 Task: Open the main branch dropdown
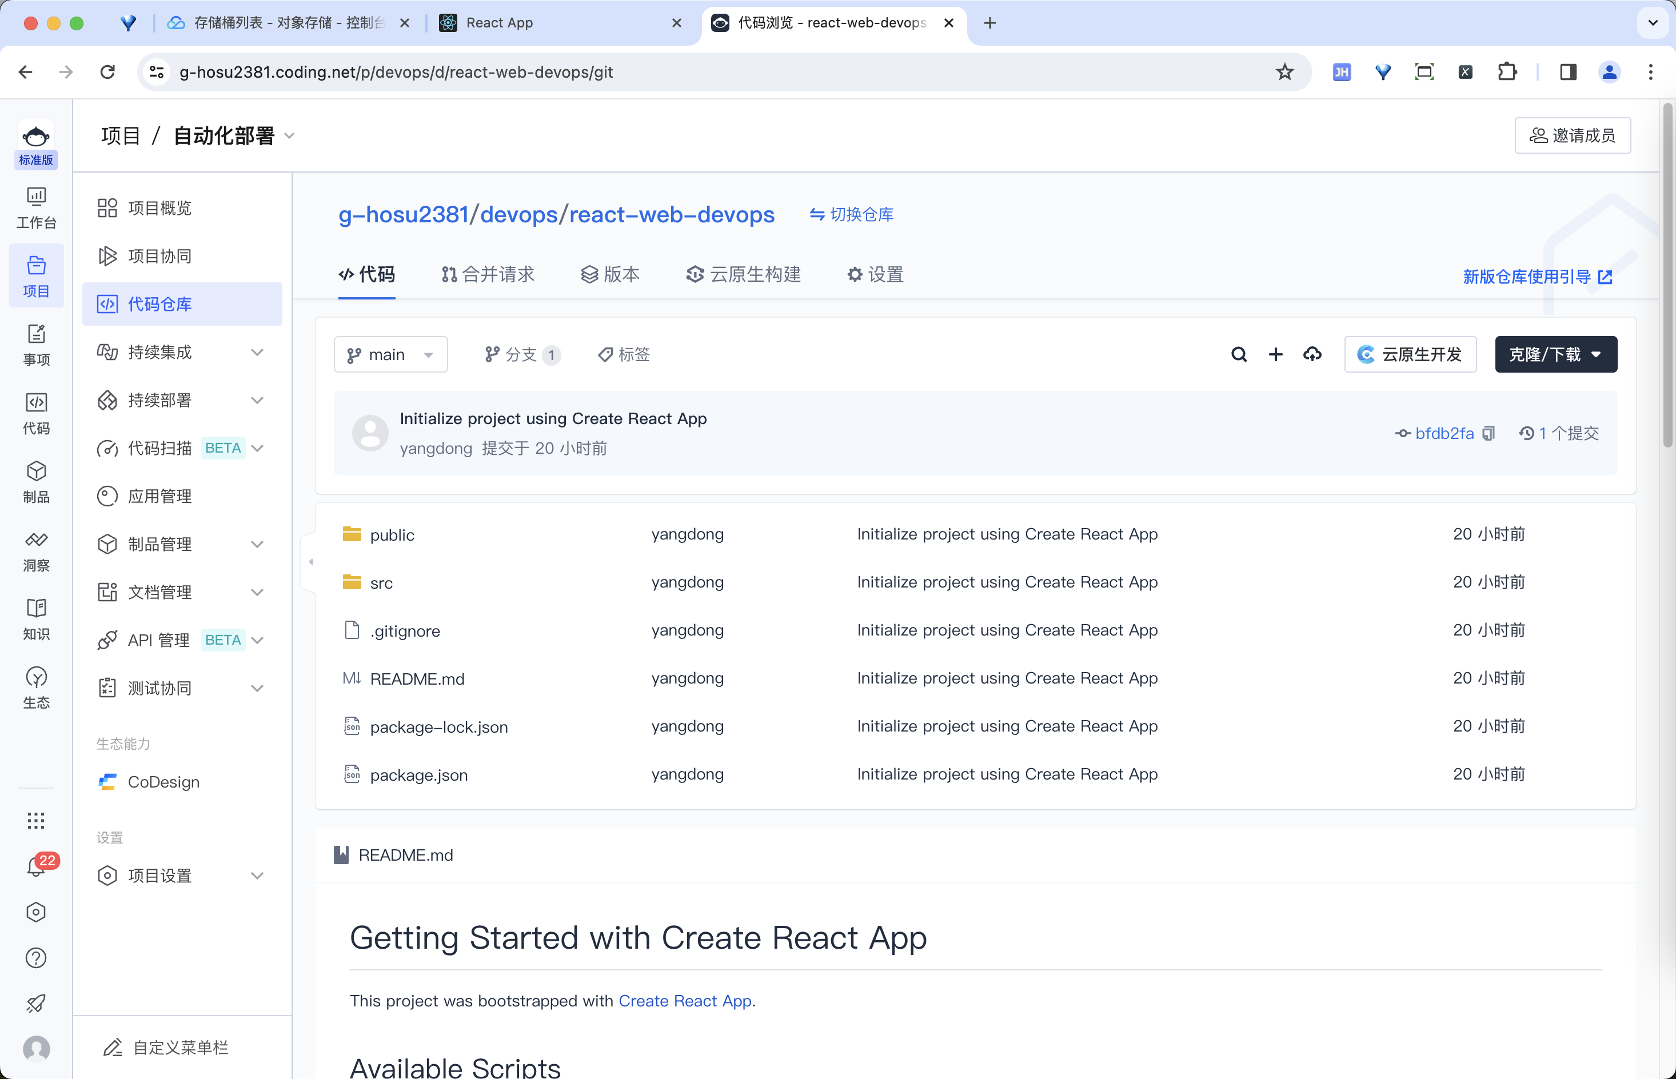[x=390, y=354]
